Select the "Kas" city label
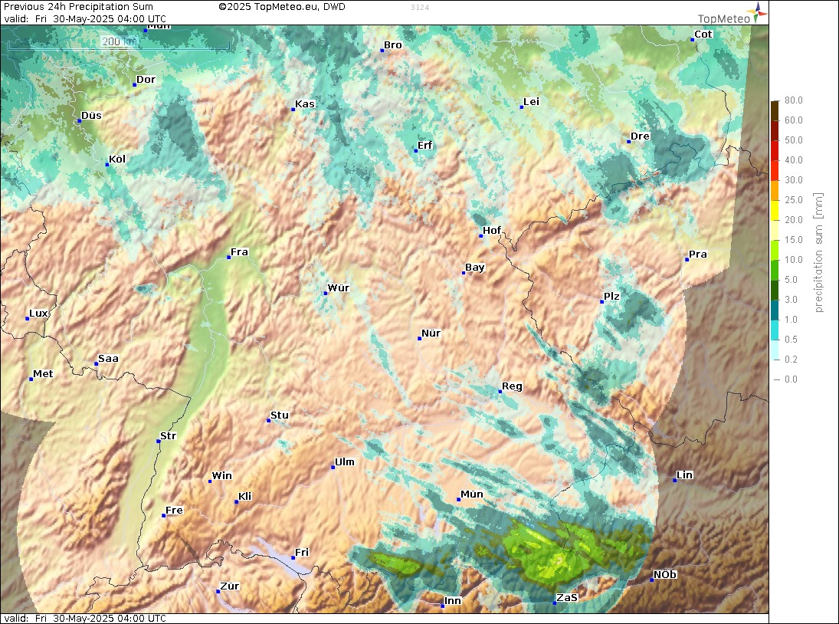Screen dimensions: 839x624 pos(305,103)
